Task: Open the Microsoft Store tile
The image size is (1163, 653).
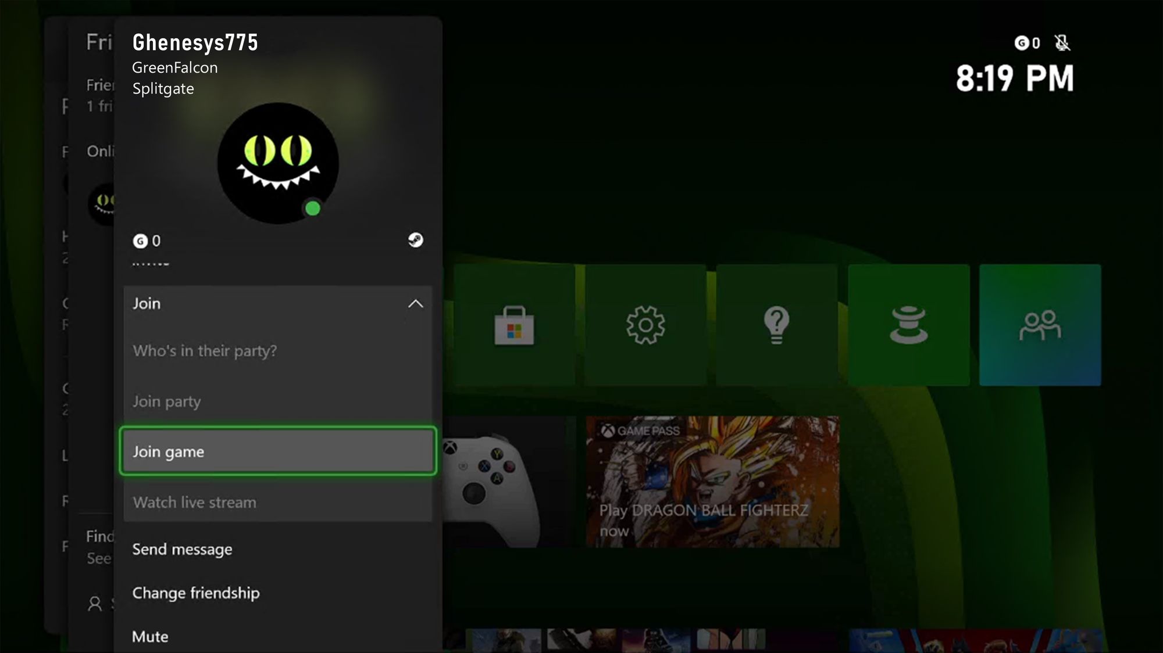Action: pos(514,325)
